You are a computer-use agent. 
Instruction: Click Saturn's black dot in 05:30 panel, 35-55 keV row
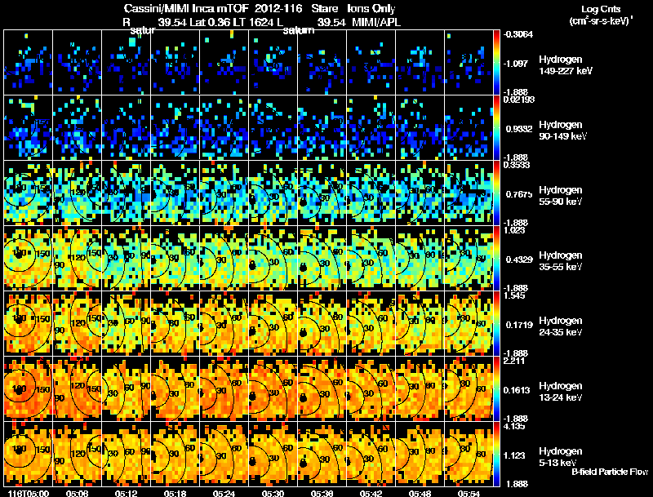[x=253, y=265]
